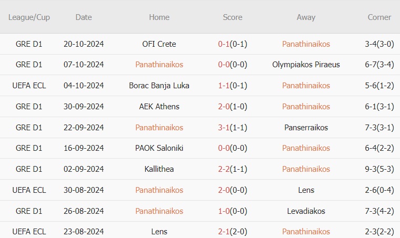Image resolution: width=400 pixels, height=238 pixels.
Task: Open the Panserraikos team link
Action: pos(306,128)
